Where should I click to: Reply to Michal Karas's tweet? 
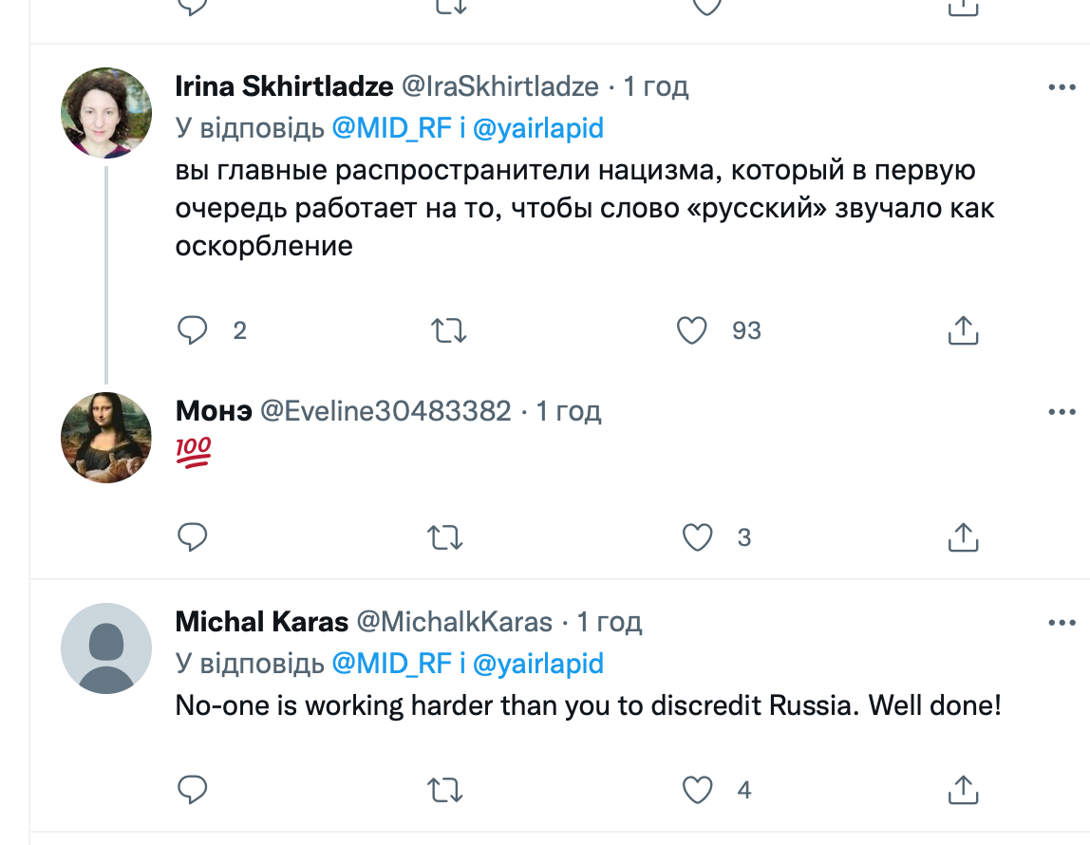pos(193,789)
